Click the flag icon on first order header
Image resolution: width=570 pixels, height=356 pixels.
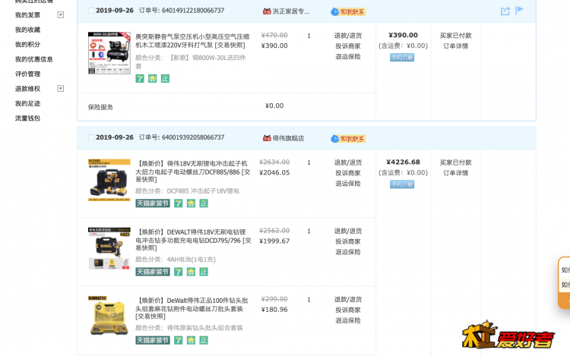tap(519, 10)
